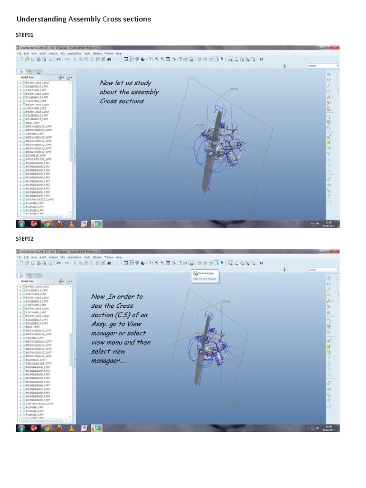
Task: Click the Shading sphere icon in STEP01 screenshot
Action: point(142,59)
